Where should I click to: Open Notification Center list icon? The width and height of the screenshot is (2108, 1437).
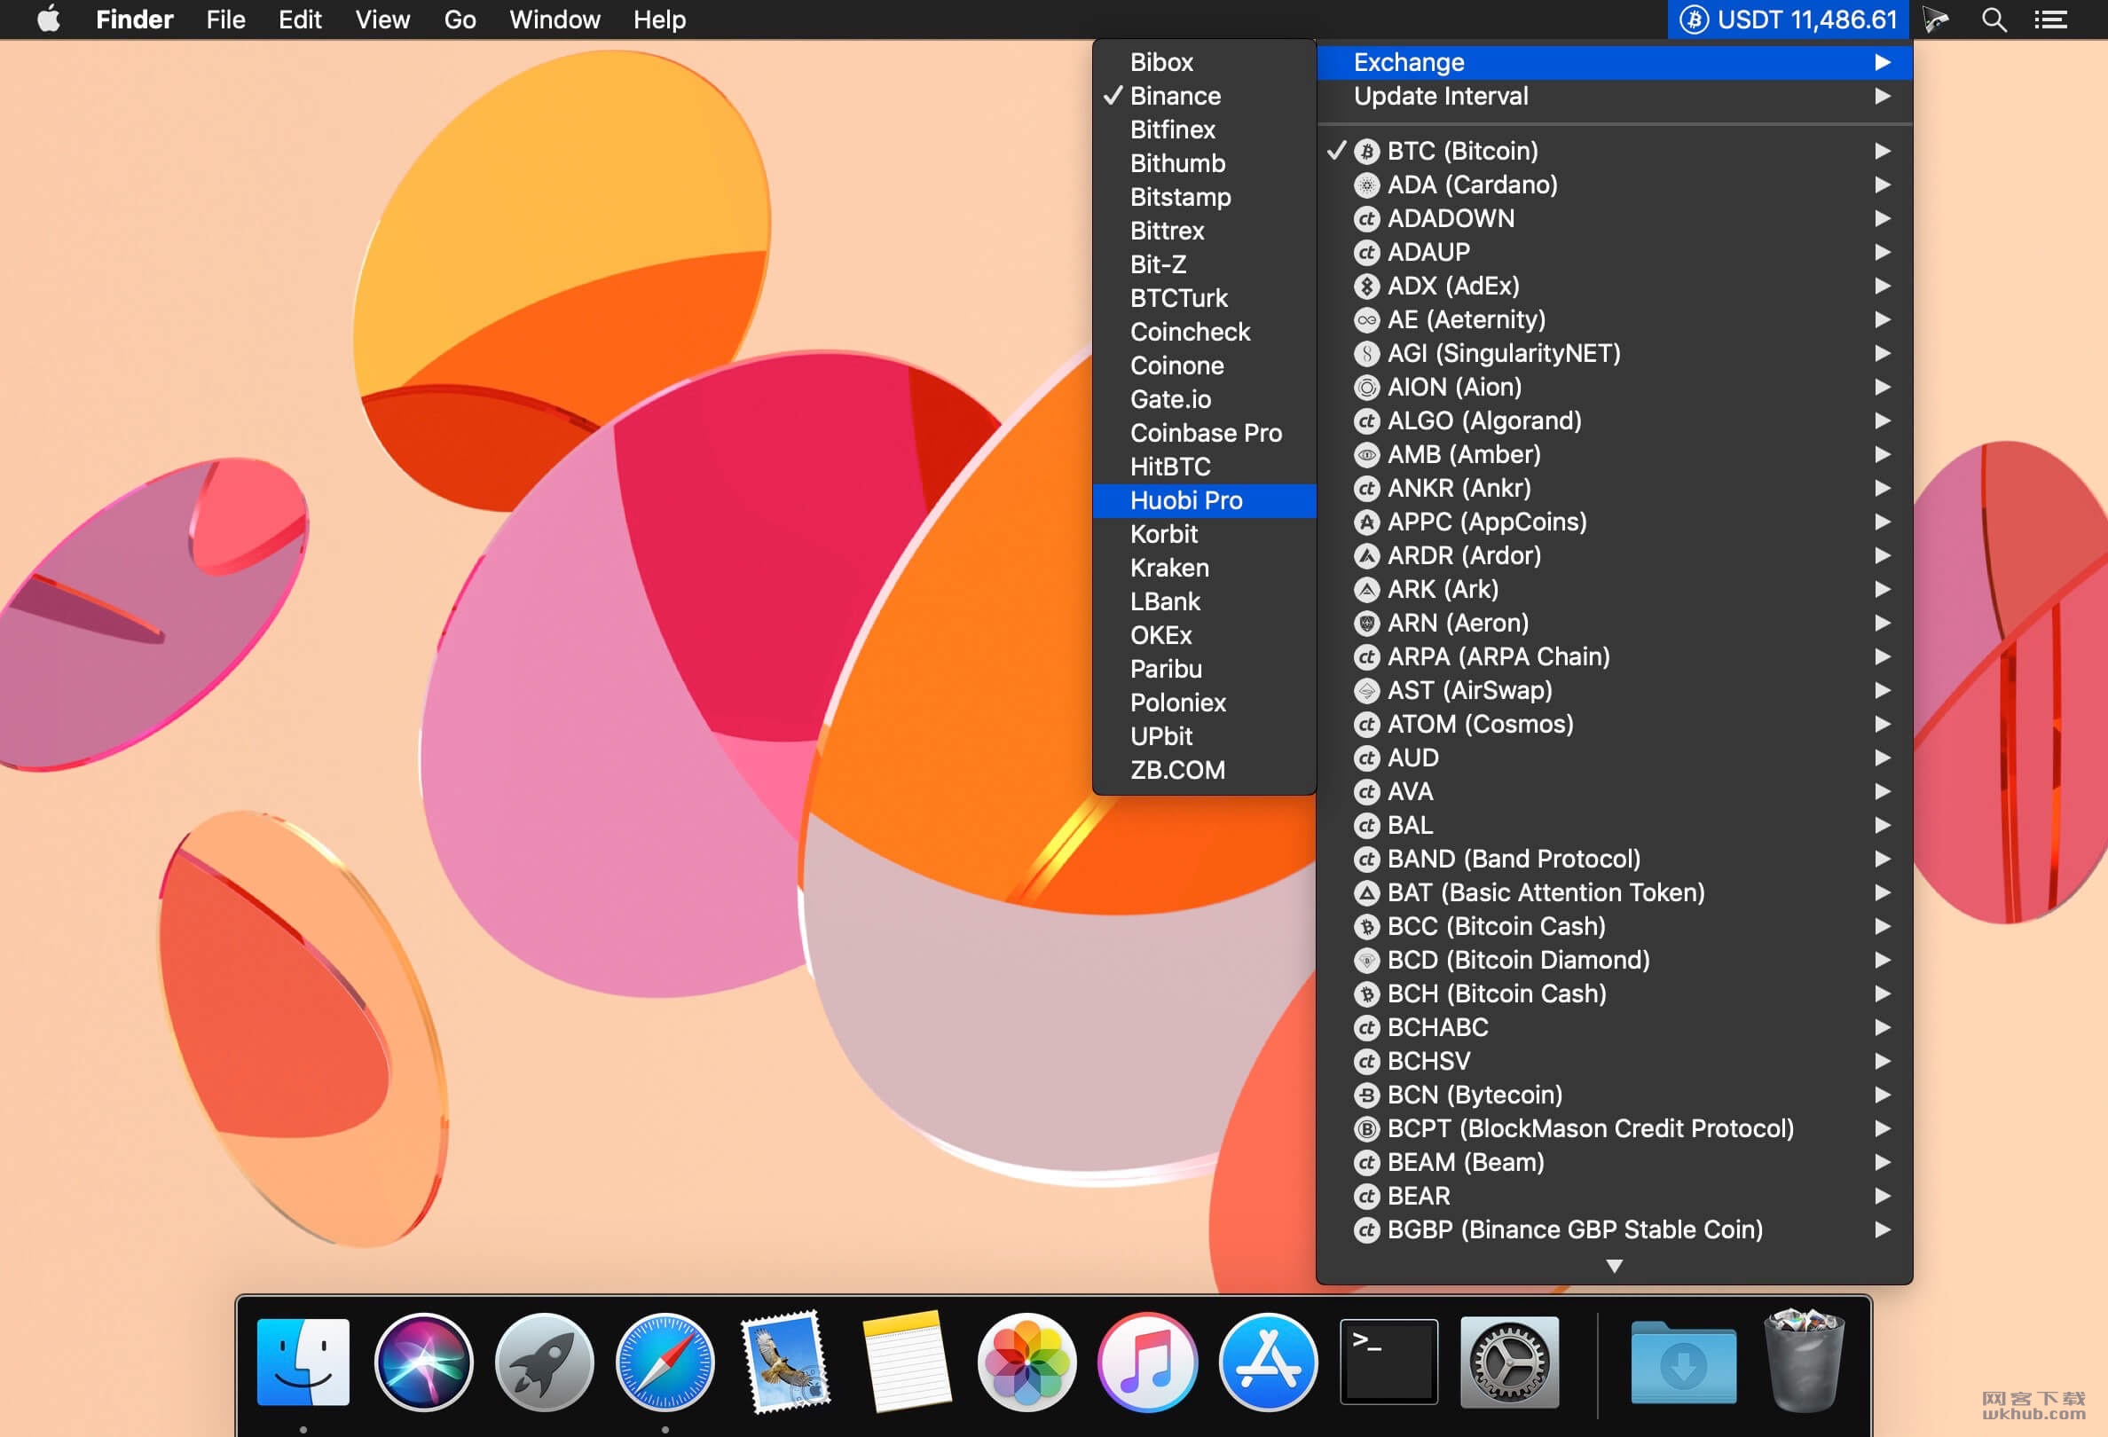2051,20
